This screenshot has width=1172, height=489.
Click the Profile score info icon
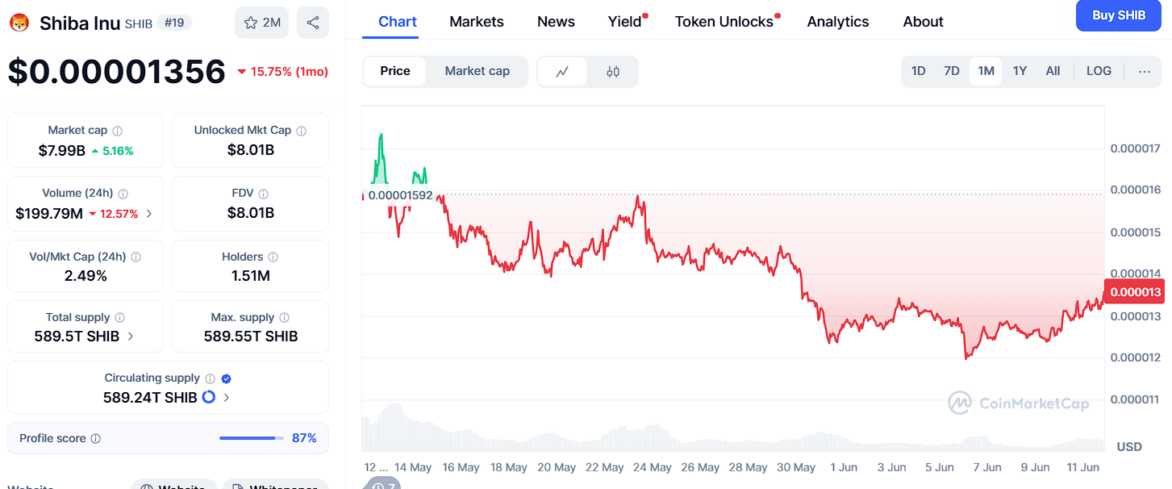click(x=96, y=438)
